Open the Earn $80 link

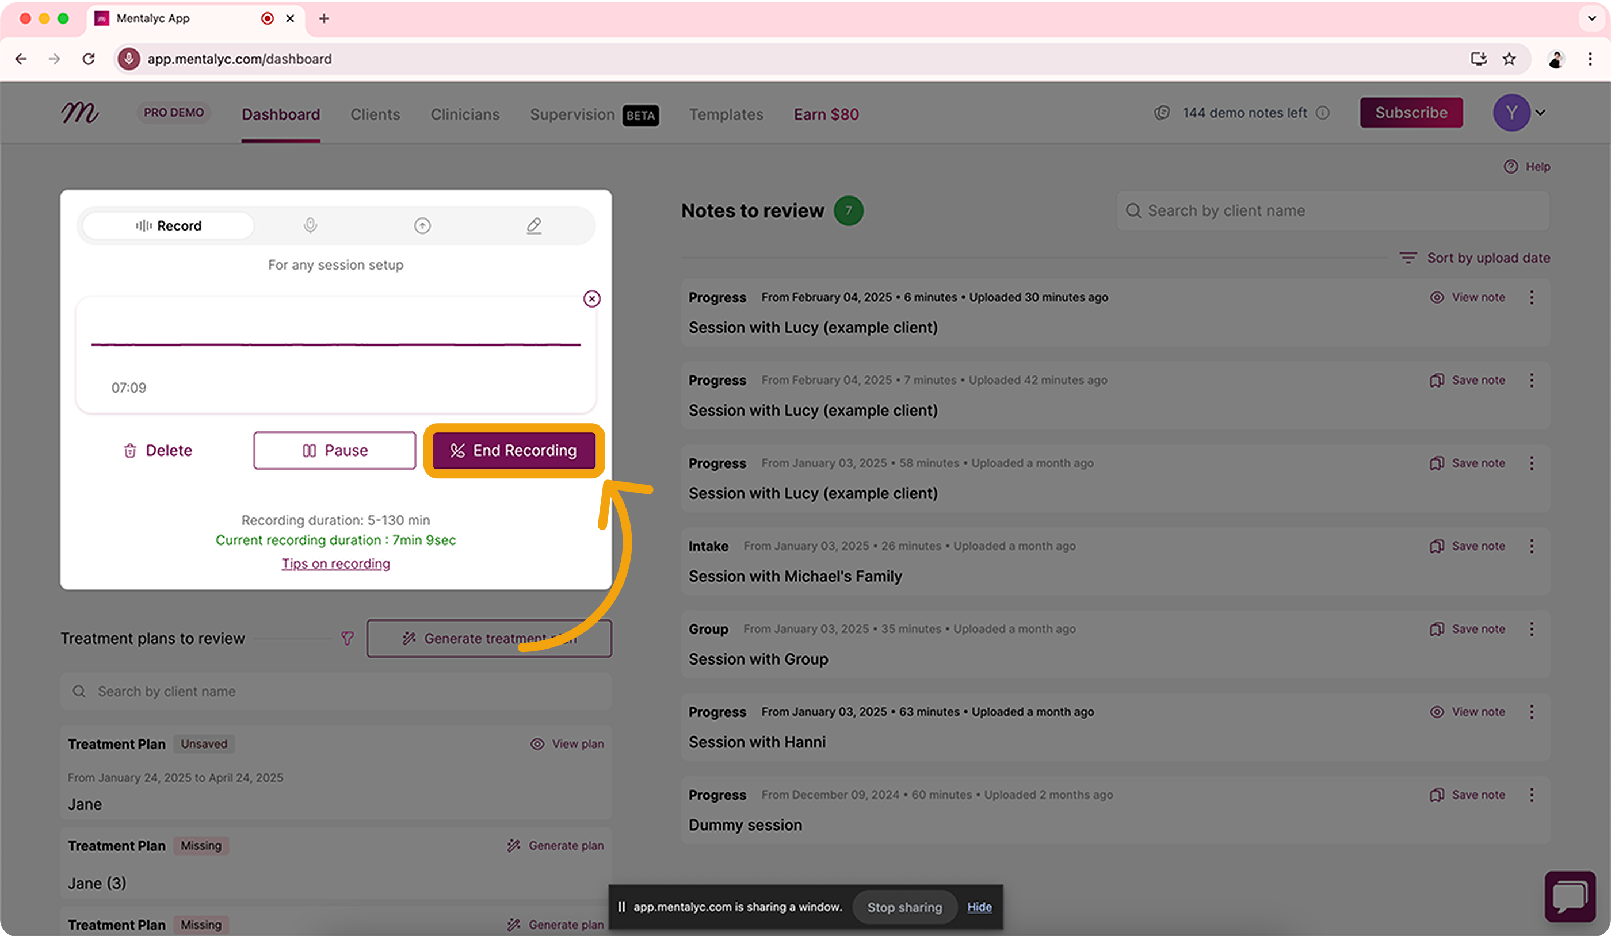coord(826,114)
